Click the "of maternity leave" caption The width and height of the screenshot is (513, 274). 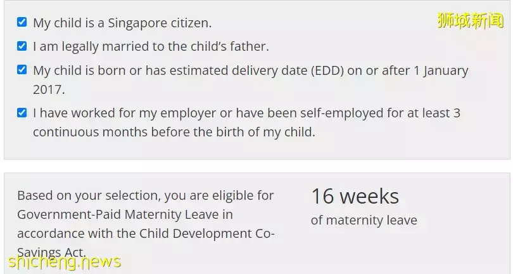pos(364,221)
